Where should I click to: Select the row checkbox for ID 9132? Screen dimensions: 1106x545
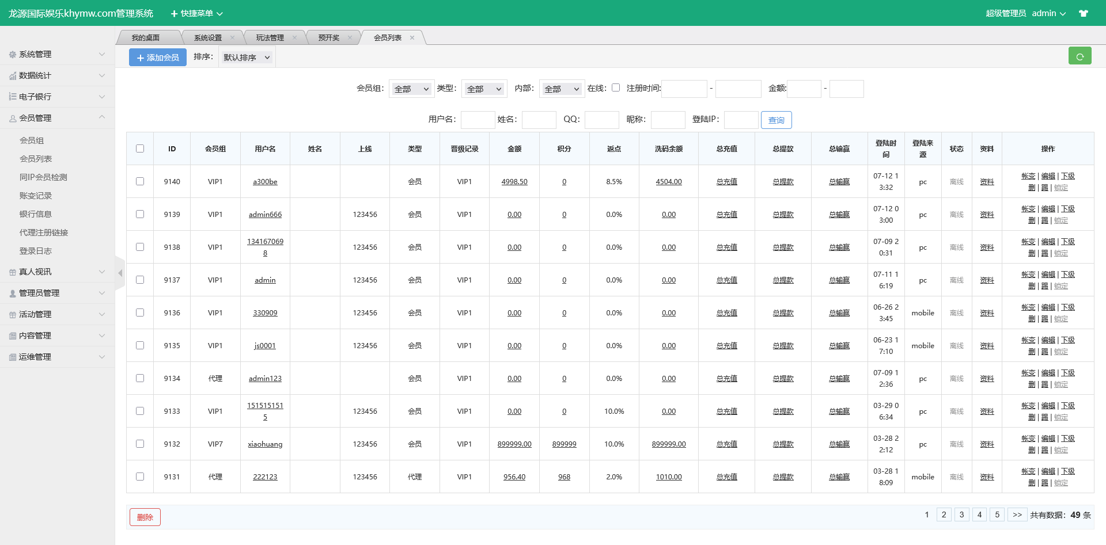tap(140, 444)
